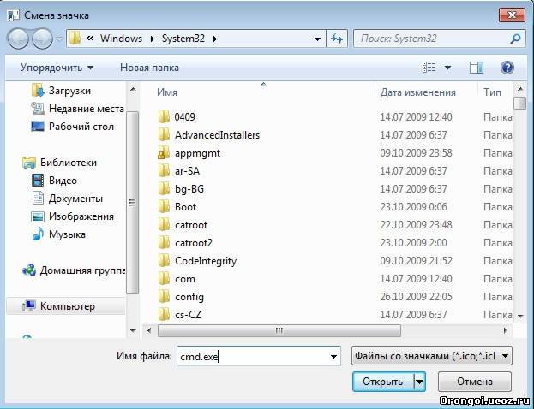
Task: Select the com folder icon
Action: tap(164, 279)
